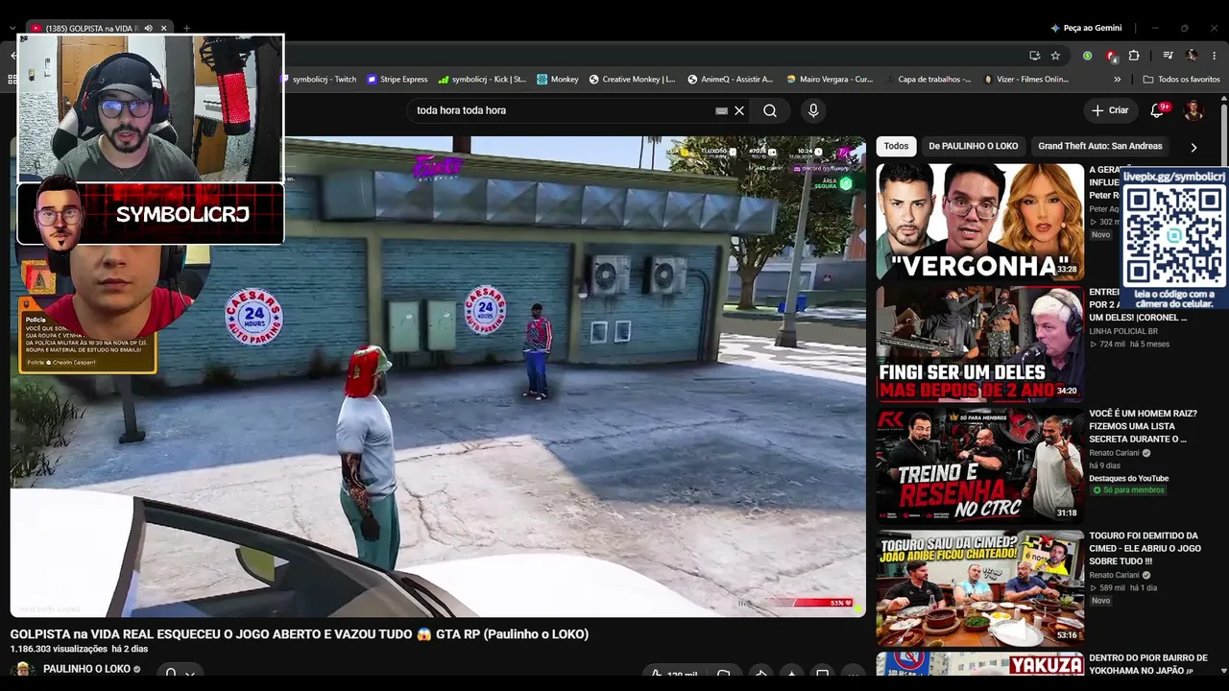Open the Vizer - Filmes Online bookmark
1229x691 pixels.
click(x=1026, y=80)
